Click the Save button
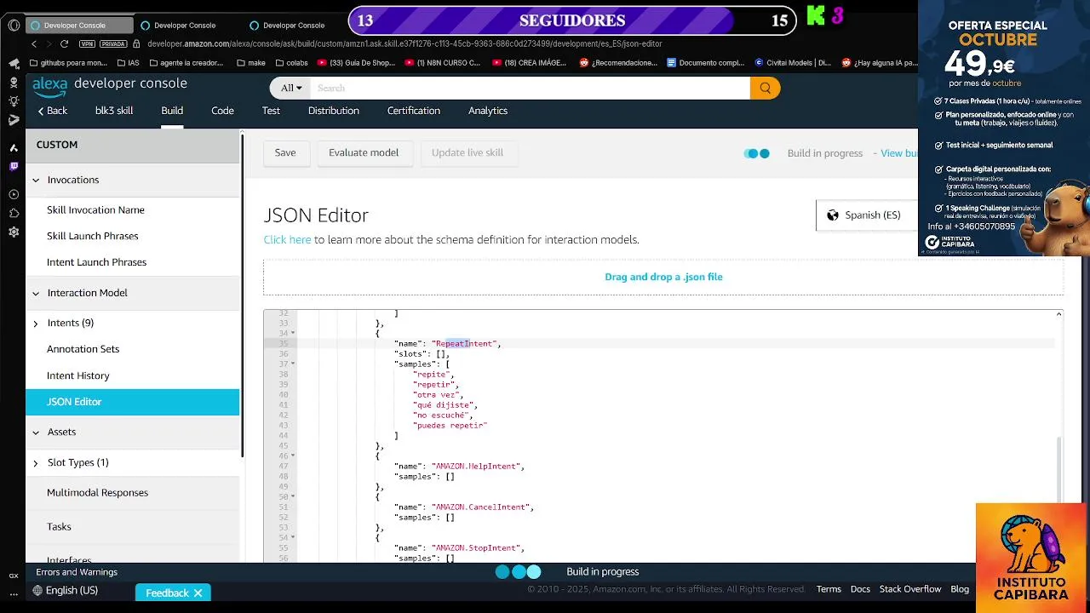1090x613 pixels. 285,153
